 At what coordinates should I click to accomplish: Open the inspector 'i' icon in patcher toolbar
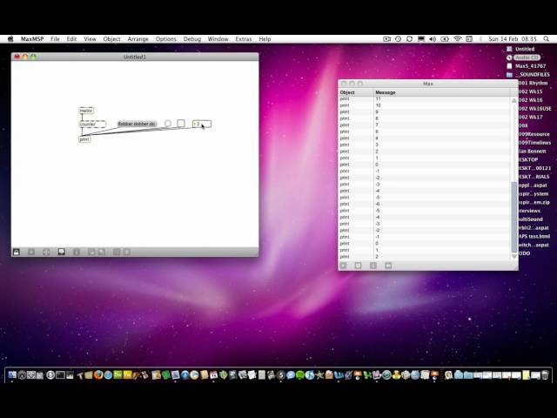[76, 252]
